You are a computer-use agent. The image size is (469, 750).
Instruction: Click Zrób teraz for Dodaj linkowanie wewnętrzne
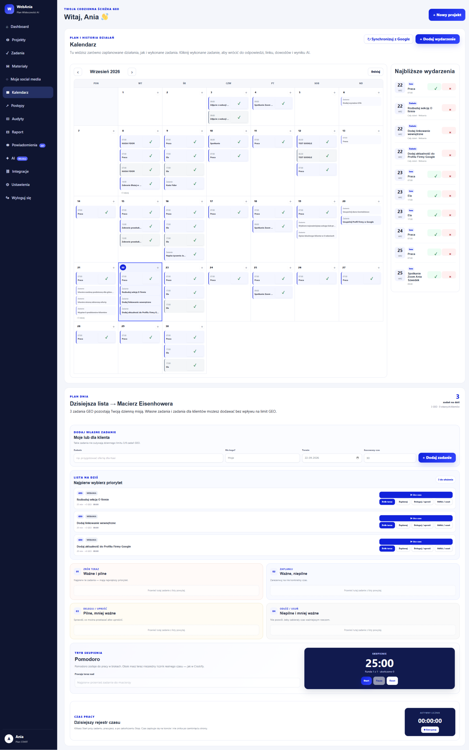coord(387,525)
